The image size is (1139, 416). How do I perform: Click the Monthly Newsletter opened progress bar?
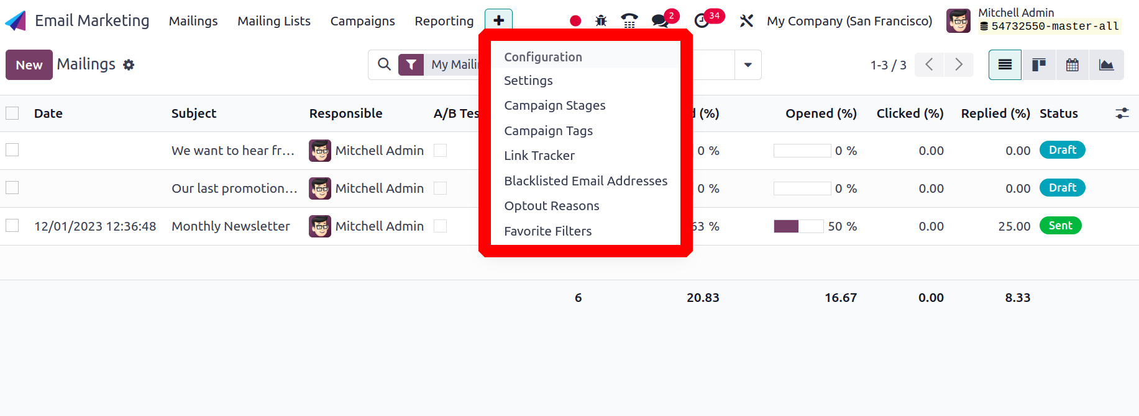798,226
